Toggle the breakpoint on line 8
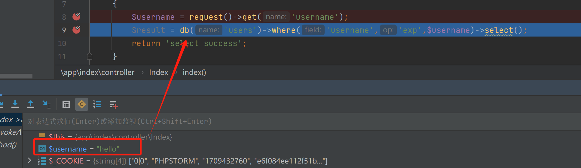581x168 pixels. 76,16
